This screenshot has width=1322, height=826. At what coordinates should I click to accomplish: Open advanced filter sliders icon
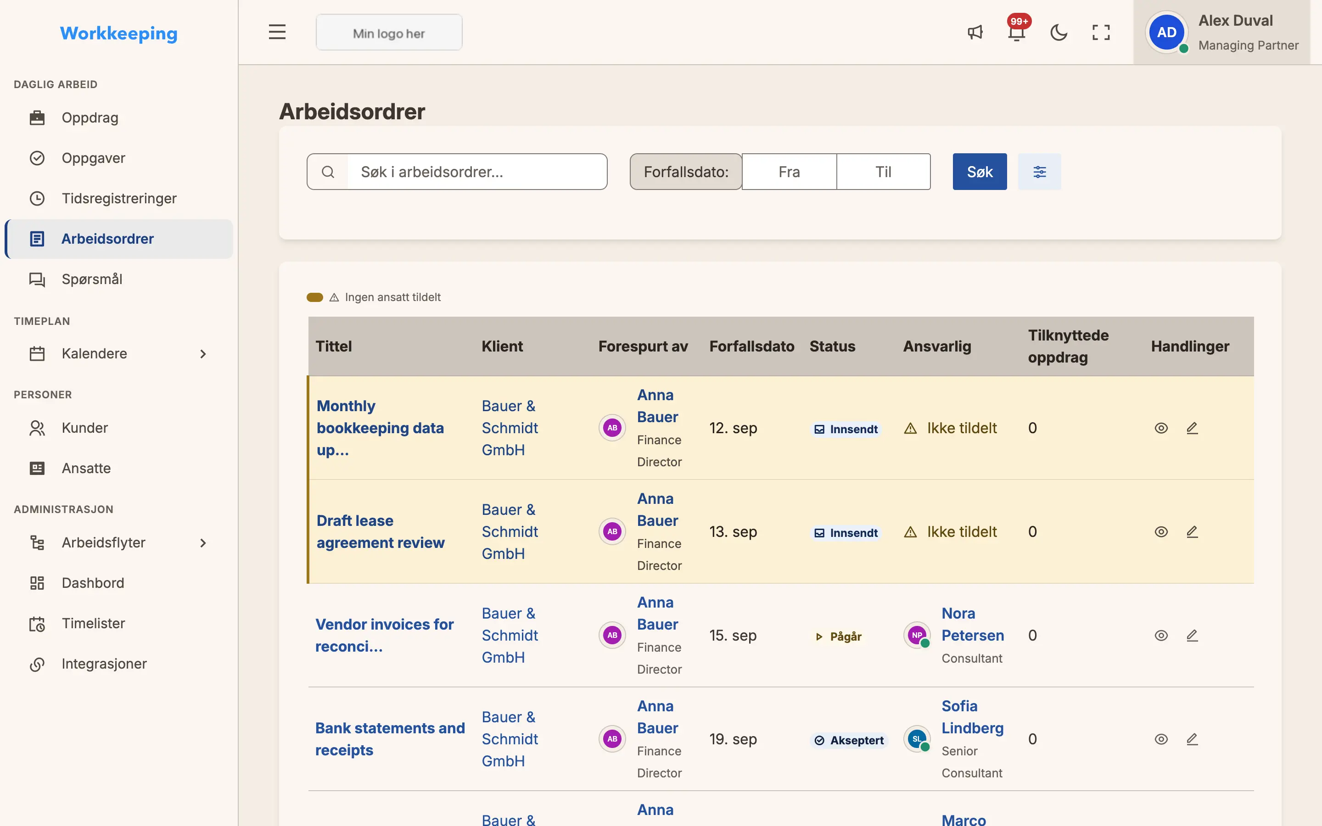click(1039, 172)
